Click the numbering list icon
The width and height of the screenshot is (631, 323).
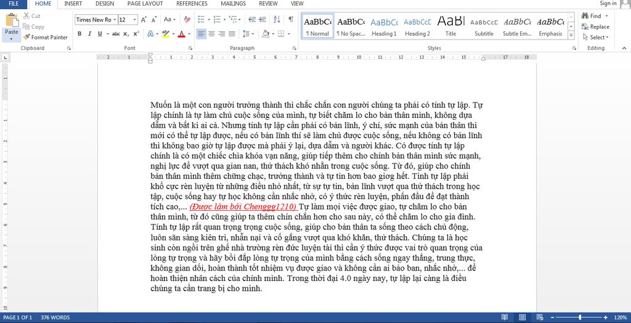[x=216, y=19]
